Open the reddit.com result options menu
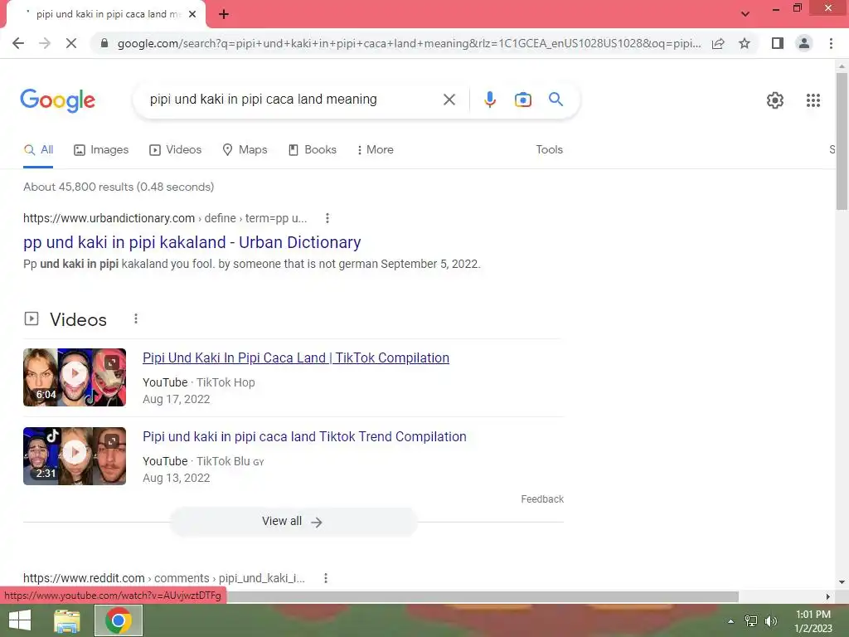This screenshot has height=637, width=849. 325,578
